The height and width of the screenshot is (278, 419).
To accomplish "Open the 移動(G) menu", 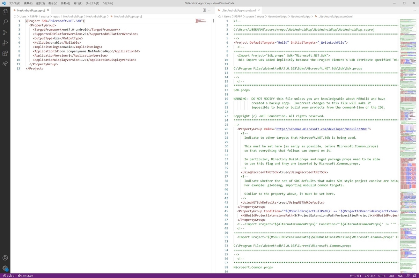I will (65, 3).
